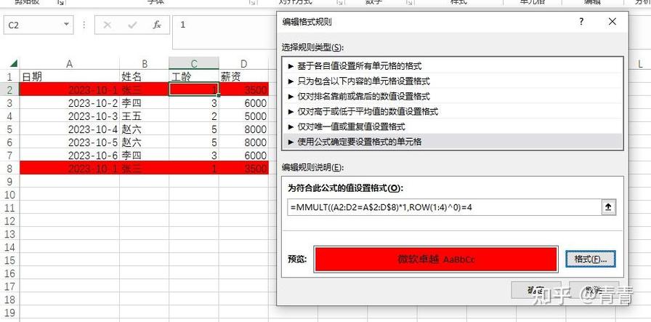Click collapse dialog range selector icon
The height and width of the screenshot is (322, 651).
click(608, 207)
